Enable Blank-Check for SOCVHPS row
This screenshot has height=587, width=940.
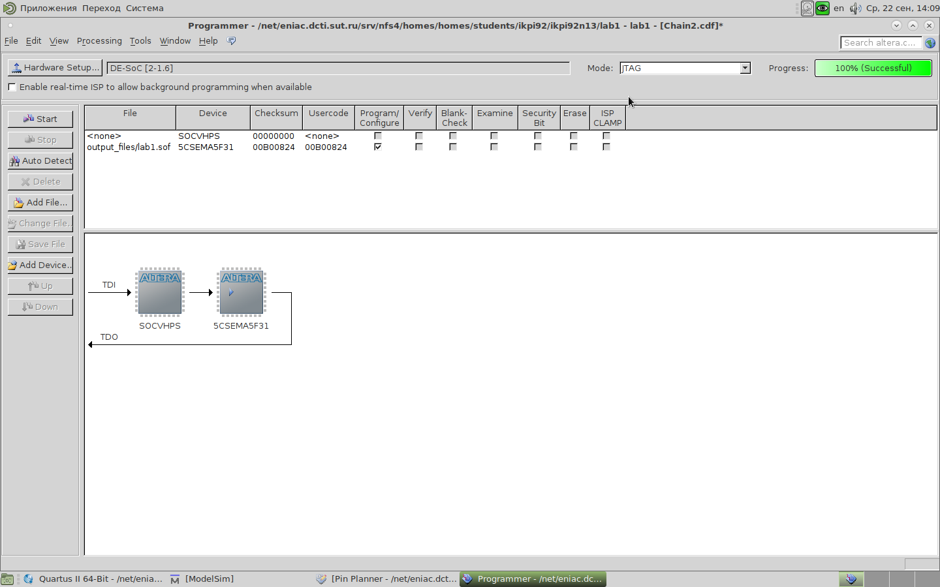[x=453, y=136]
